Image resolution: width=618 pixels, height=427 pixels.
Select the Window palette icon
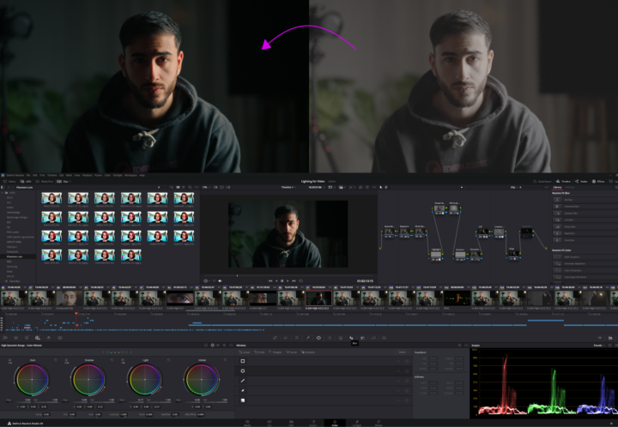coord(318,338)
